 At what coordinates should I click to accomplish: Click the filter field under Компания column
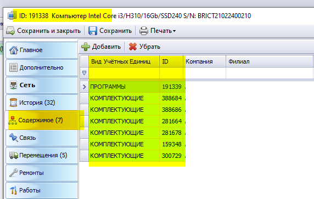(205, 73)
